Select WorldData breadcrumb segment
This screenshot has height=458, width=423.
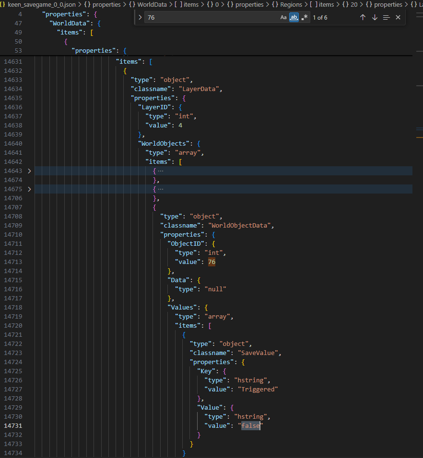click(152, 5)
